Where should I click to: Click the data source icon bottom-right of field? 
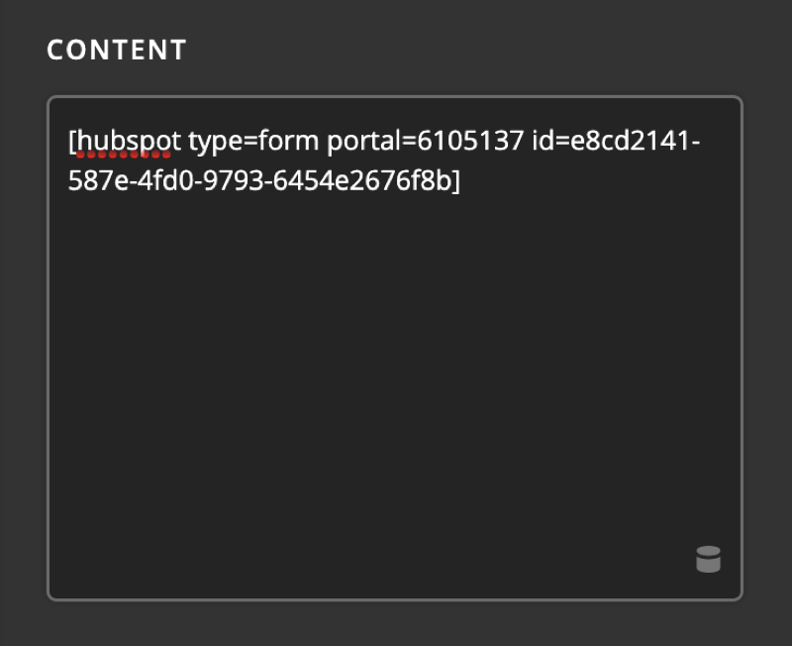[709, 560]
